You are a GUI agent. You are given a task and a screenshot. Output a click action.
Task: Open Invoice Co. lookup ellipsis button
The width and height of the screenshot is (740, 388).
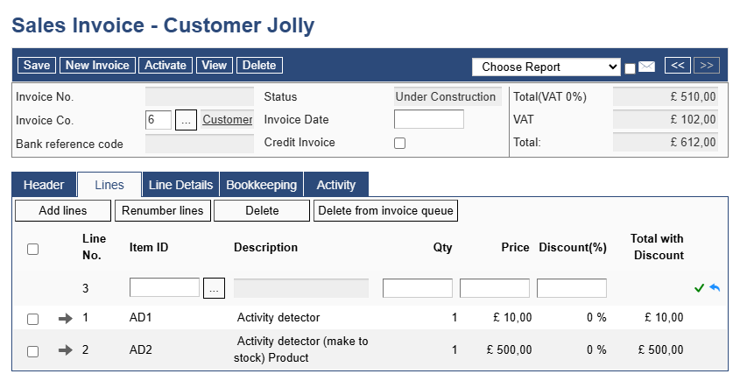click(186, 120)
